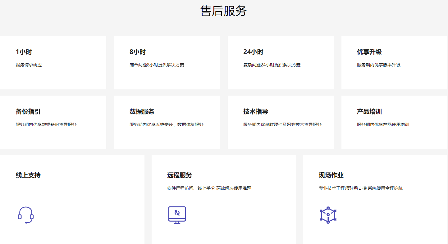This screenshot has height=244, width=448.
Task: Click the 线上支持 heading
Action: point(28,175)
